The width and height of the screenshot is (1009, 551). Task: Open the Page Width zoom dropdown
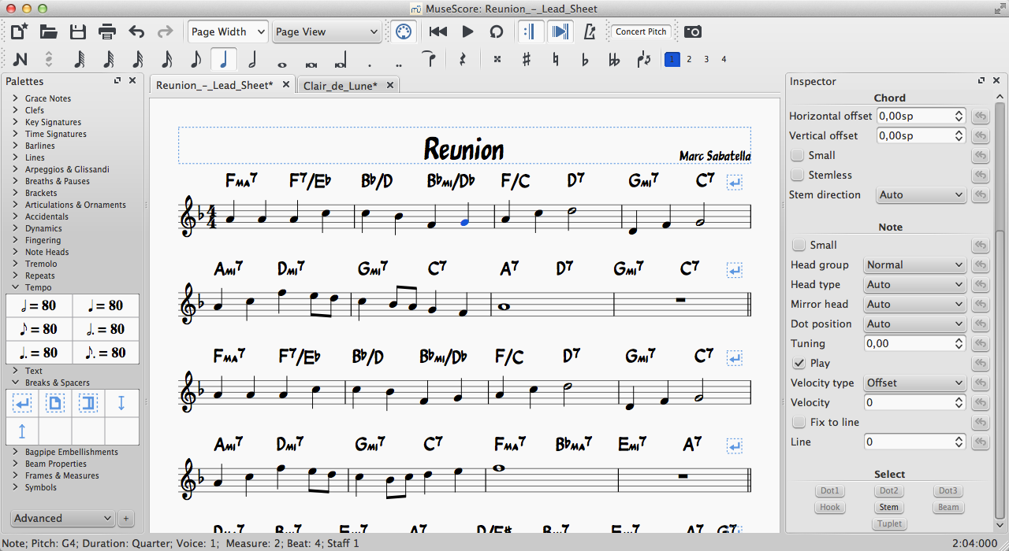[x=228, y=31]
